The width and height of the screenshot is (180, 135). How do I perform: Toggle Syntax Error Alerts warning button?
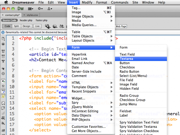3,96
